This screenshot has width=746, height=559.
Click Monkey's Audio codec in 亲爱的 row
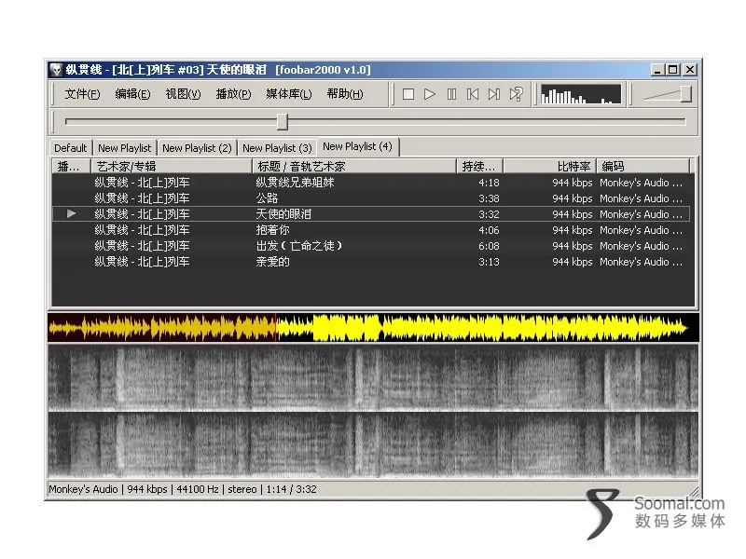tap(641, 262)
